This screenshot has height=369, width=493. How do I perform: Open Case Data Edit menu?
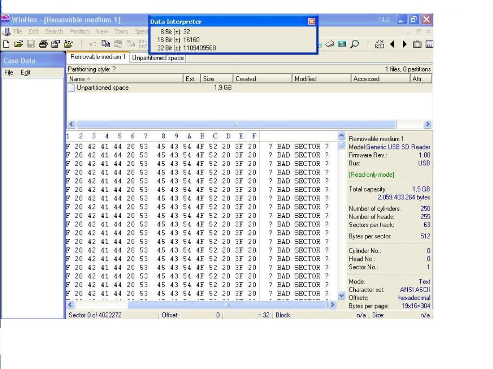point(25,73)
